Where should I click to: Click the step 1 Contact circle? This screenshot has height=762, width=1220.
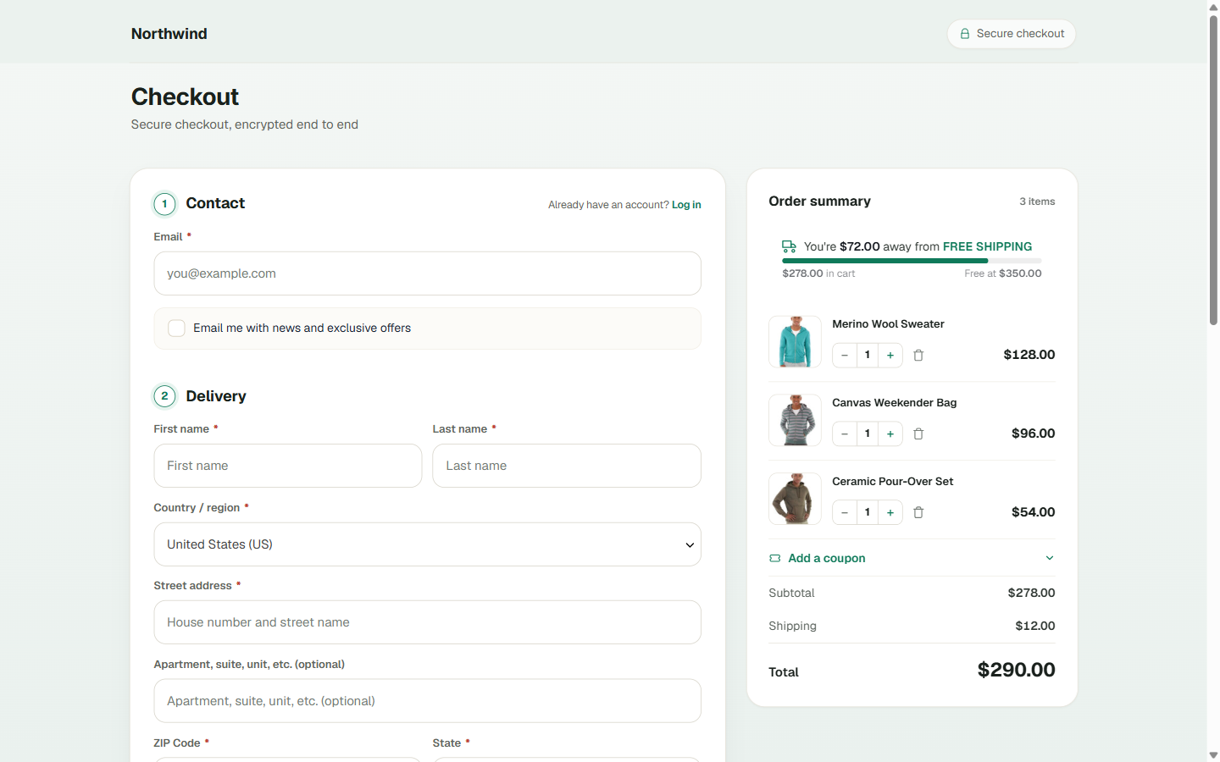click(164, 204)
